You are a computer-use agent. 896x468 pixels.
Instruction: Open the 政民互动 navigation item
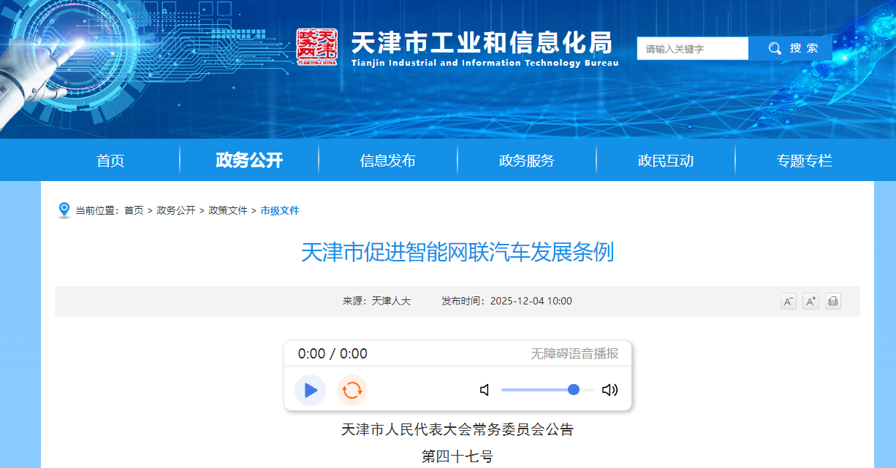pyautogui.click(x=665, y=161)
